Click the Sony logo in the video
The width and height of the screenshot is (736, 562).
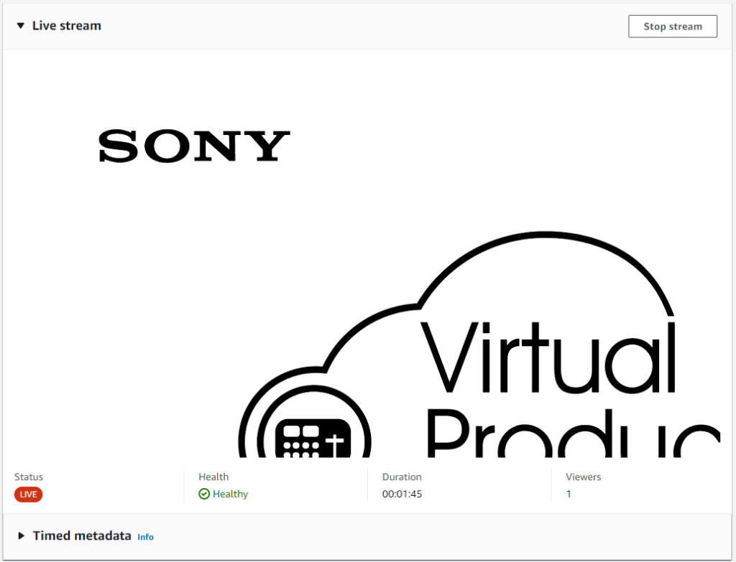click(x=194, y=146)
